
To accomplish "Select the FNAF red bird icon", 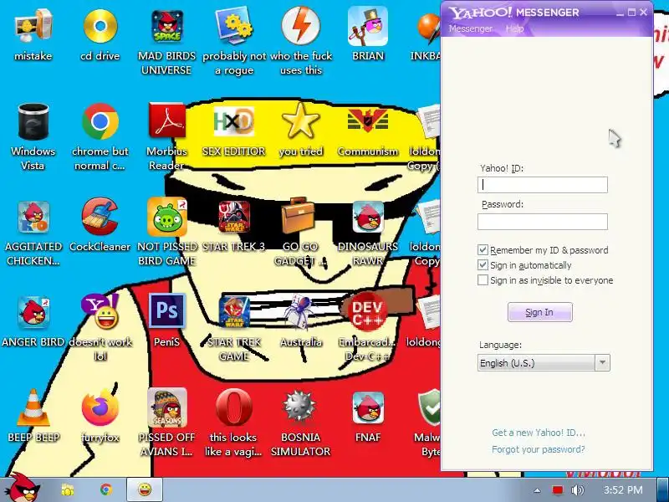I will [x=368, y=408].
